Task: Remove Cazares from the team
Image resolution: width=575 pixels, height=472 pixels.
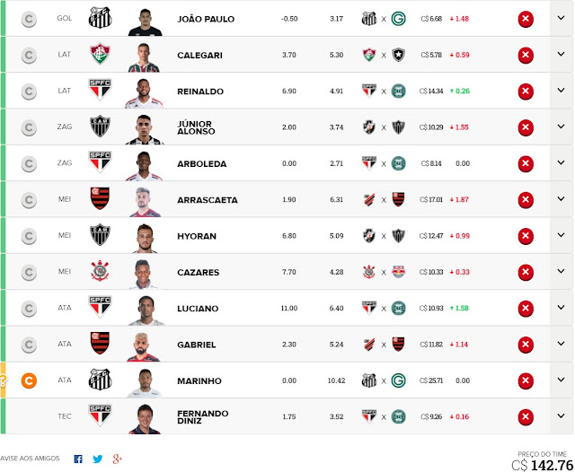Action: 526,273
